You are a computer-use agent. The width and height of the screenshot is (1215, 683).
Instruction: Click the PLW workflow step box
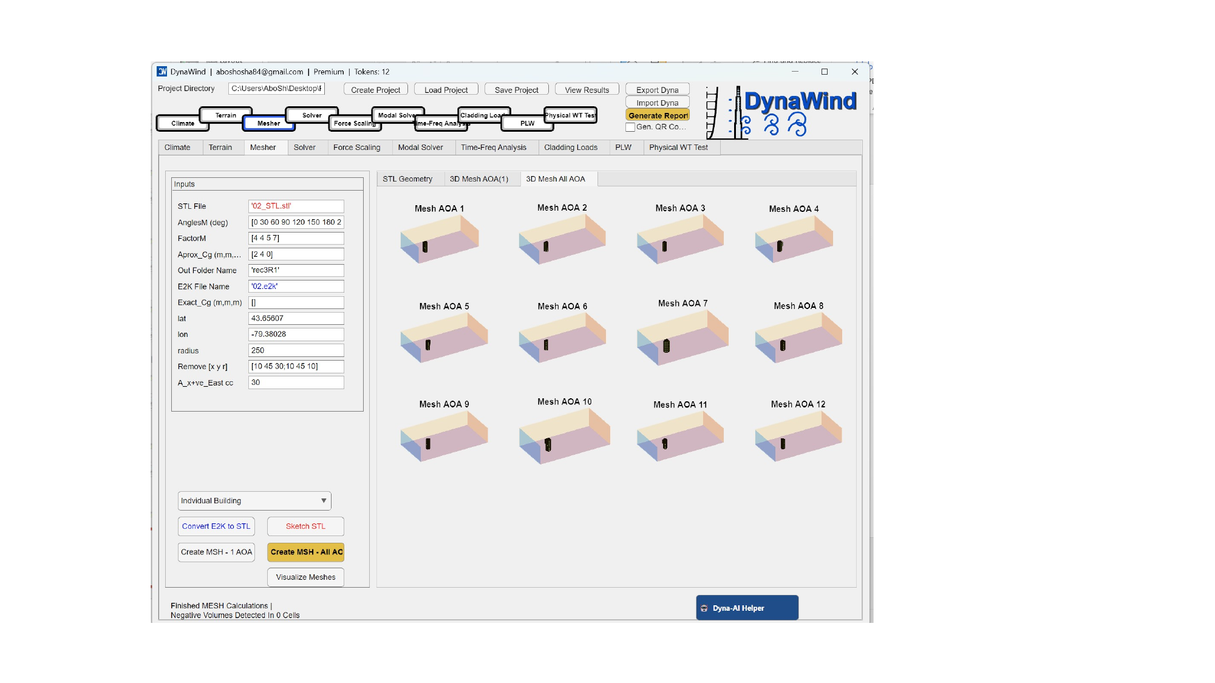point(527,123)
